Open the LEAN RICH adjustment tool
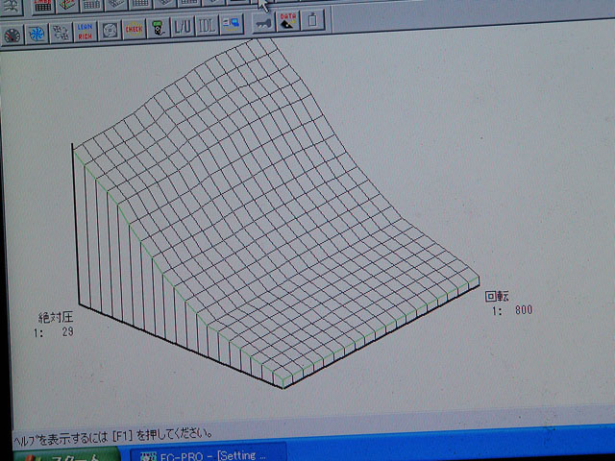This screenshot has width=615, height=461. 86,32
